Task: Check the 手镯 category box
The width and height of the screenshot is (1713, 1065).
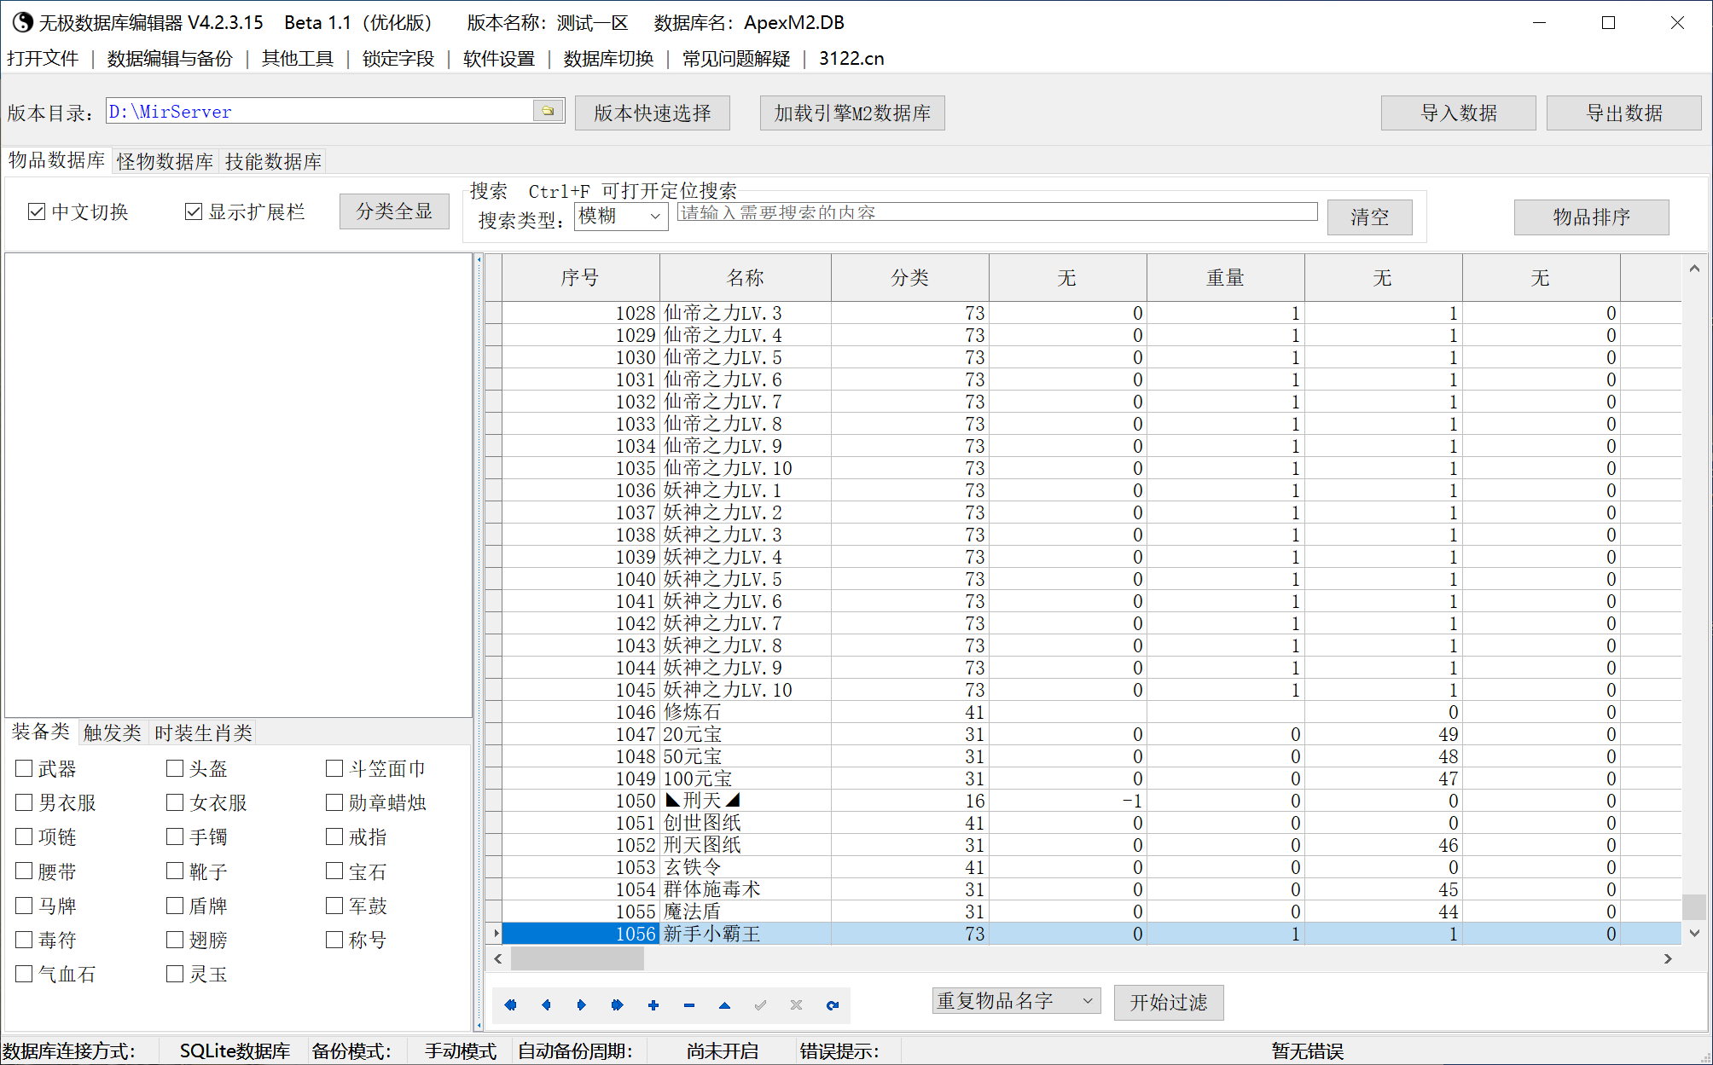Action: point(175,836)
